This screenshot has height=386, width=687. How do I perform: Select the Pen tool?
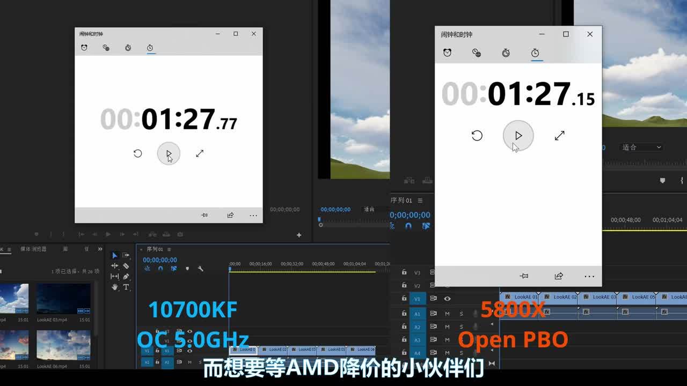[x=126, y=277]
